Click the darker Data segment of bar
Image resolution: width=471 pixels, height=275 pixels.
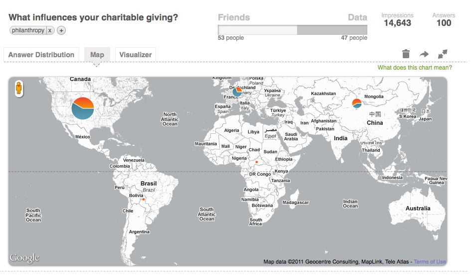[332, 30]
